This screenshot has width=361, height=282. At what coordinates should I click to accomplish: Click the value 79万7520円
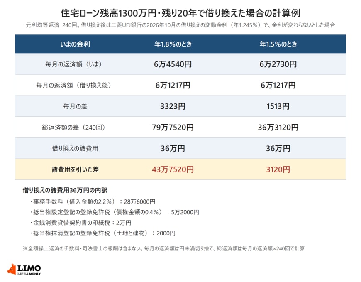[173, 127]
